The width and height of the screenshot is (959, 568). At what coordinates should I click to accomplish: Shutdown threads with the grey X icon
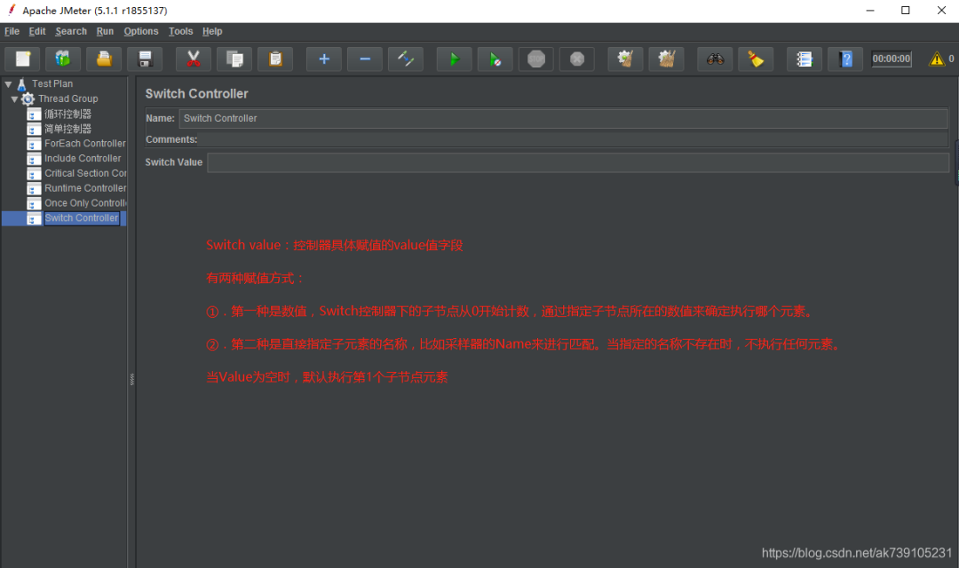[x=577, y=59]
